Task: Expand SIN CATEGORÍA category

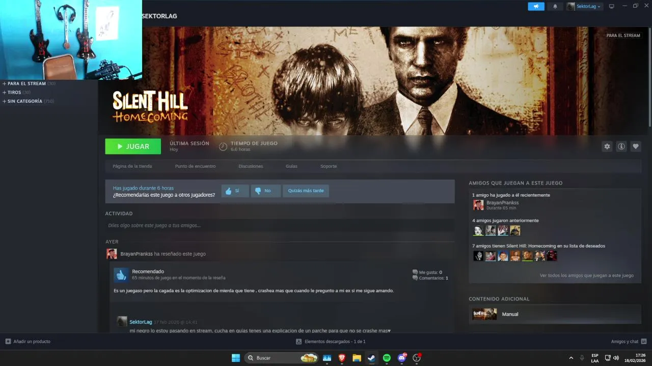Action: [x=28, y=101]
